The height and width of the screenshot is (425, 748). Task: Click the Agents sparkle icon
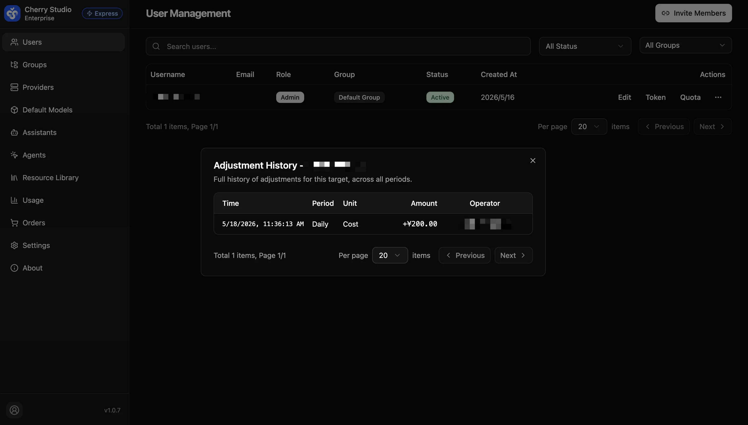pyautogui.click(x=14, y=155)
